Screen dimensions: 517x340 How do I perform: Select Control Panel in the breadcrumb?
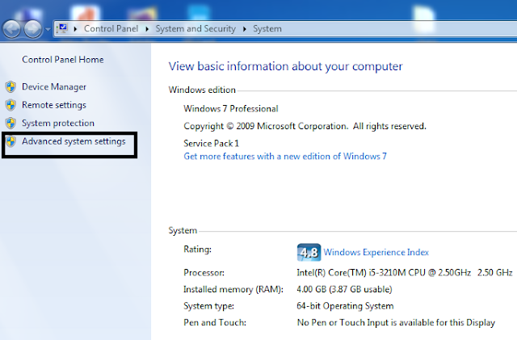coord(111,29)
